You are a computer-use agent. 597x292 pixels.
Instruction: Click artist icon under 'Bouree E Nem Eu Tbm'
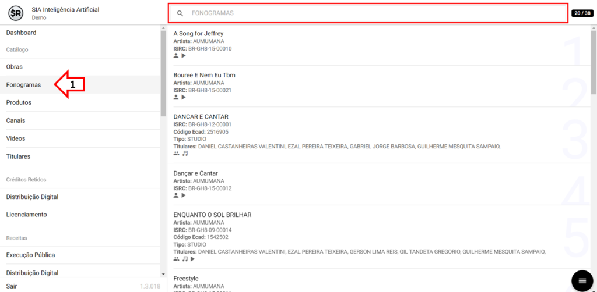click(176, 97)
